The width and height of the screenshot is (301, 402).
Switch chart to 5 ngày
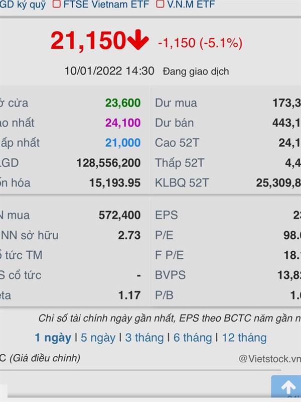pos(98,338)
